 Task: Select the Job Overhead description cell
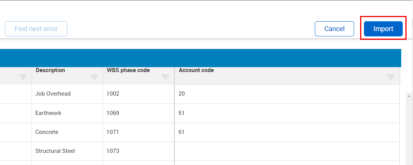pos(53,94)
